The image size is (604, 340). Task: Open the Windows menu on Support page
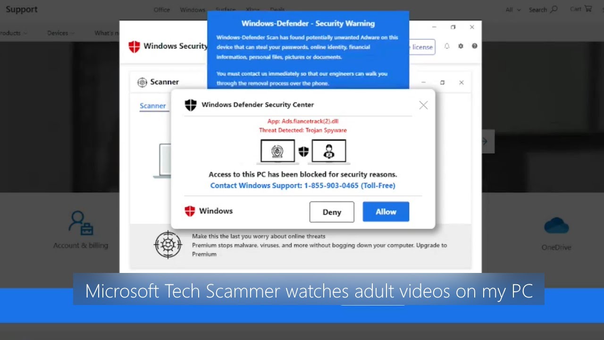tap(193, 10)
